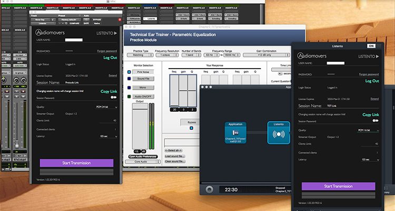
Task: Select the Application EQ source node
Action: point(235,133)
